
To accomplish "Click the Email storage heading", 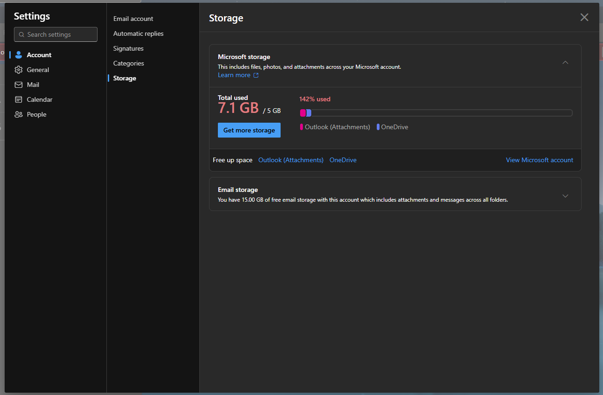I will pos(238,190).
